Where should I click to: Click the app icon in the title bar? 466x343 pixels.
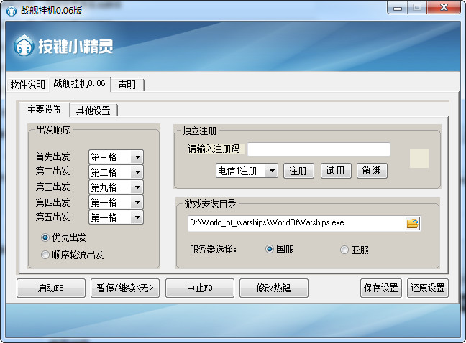click(12, 11)
